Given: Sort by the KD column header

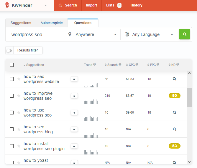Looking at the screenshot, I should coord(172,65).
